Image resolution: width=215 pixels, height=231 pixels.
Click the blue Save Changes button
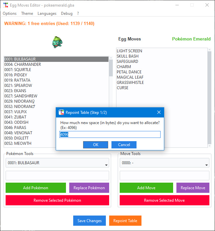point(90,221)
